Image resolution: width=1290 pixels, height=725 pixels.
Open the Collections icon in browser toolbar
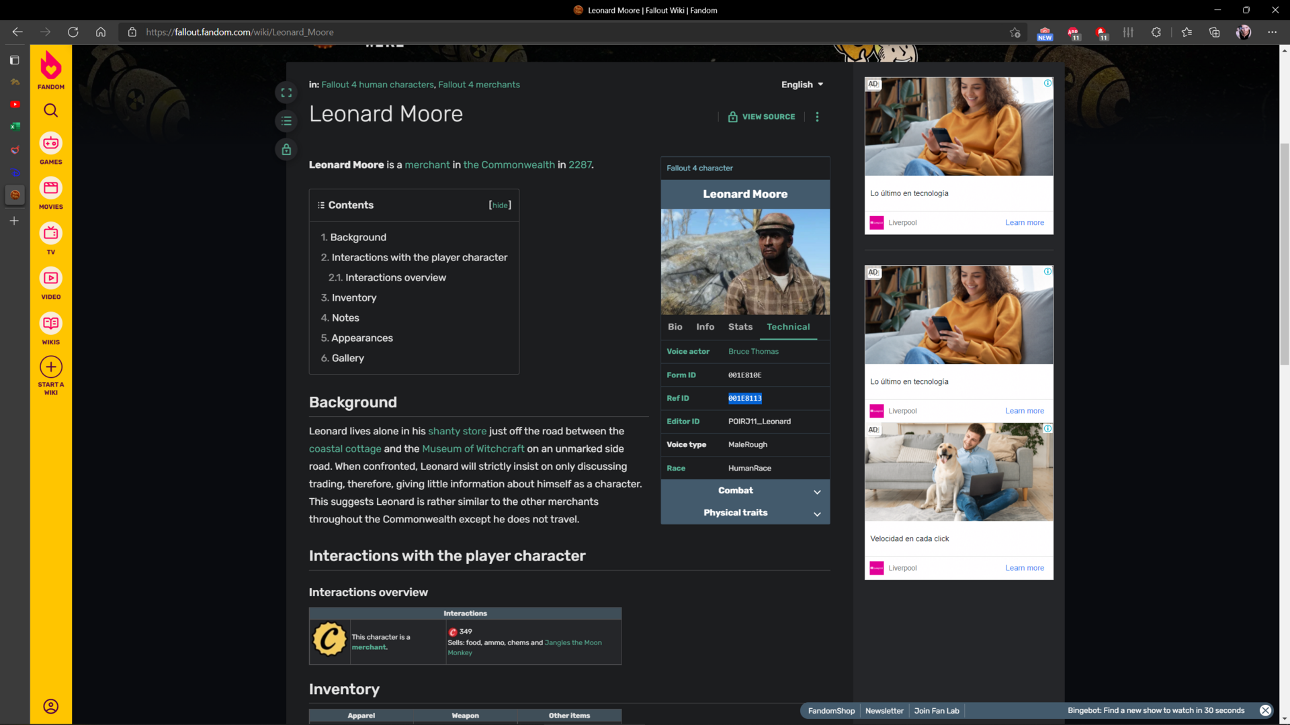[x=1215, y=32]
